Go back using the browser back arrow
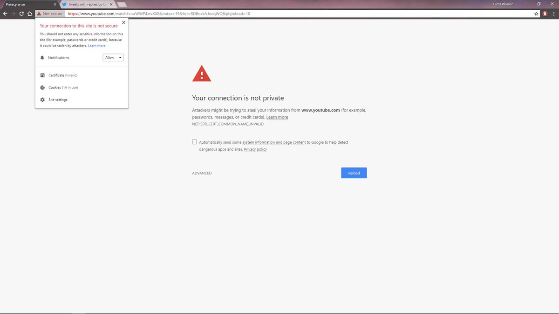The height and width of the screenshot is (314, 559). (5, 14)
